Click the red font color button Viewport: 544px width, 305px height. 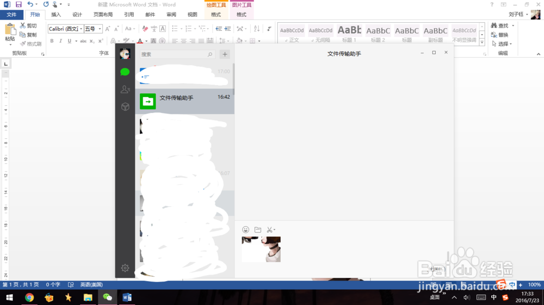[140, 41]
